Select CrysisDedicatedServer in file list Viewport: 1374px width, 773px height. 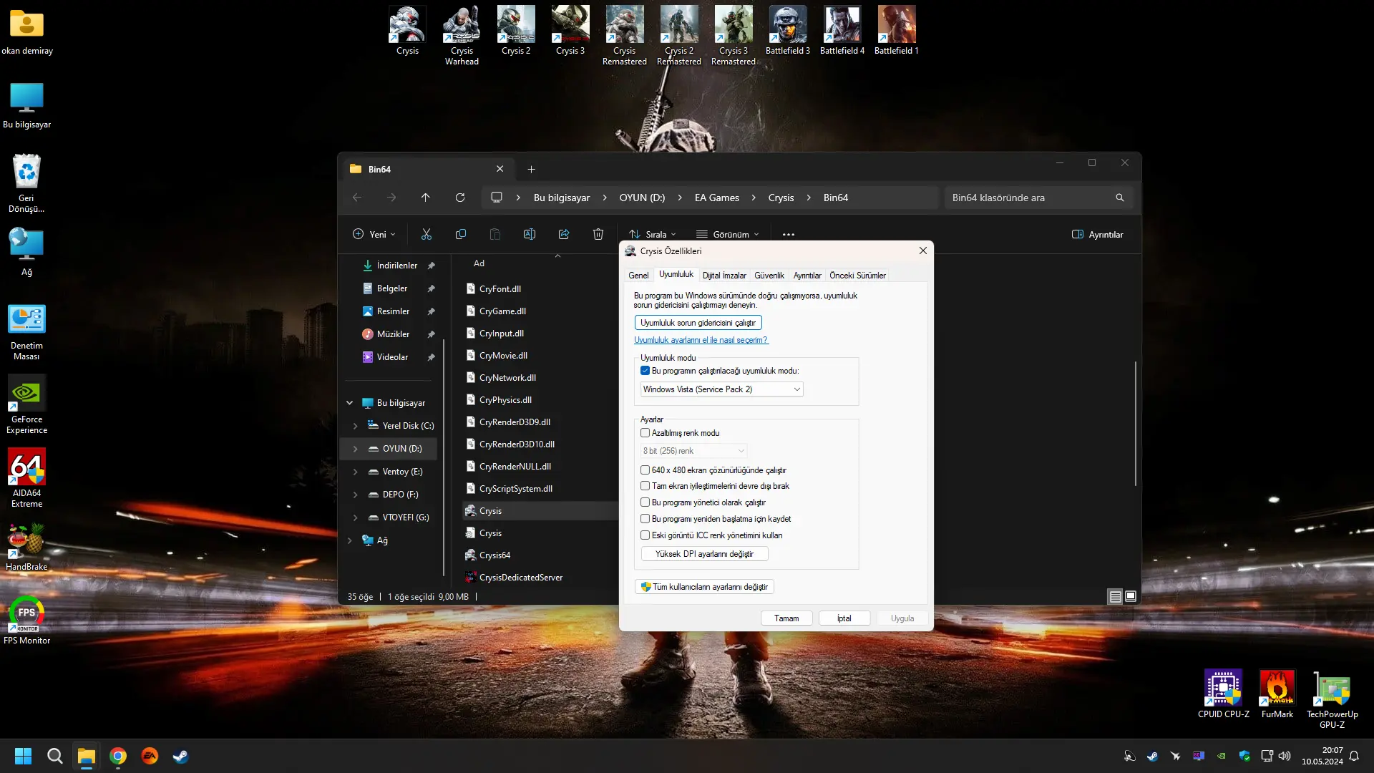tap(521, 578)
